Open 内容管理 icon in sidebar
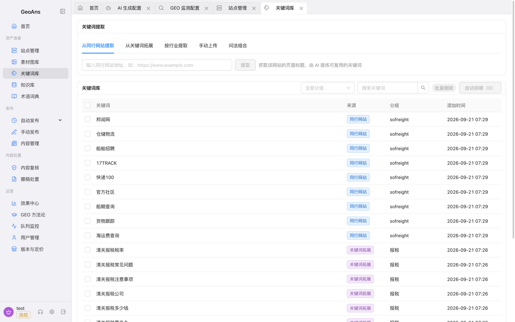This screenshot has width=515, height=322. pos(14,143)
